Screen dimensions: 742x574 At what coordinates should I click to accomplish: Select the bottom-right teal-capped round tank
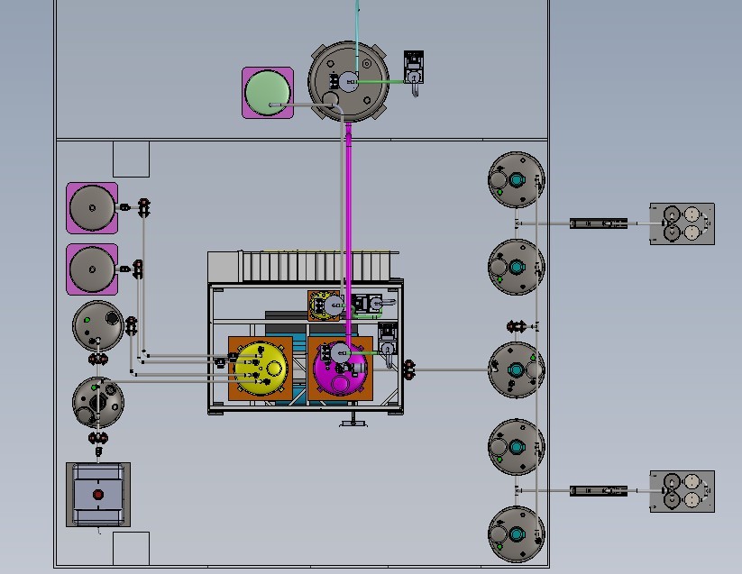517,534
